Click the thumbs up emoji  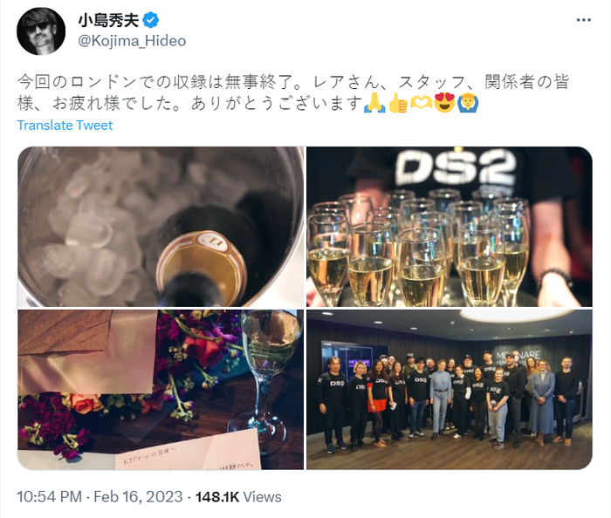(398, 103)
